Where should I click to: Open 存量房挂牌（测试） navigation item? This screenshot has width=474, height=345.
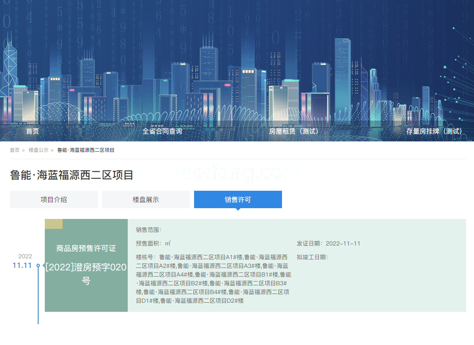(x=435, y=131)
